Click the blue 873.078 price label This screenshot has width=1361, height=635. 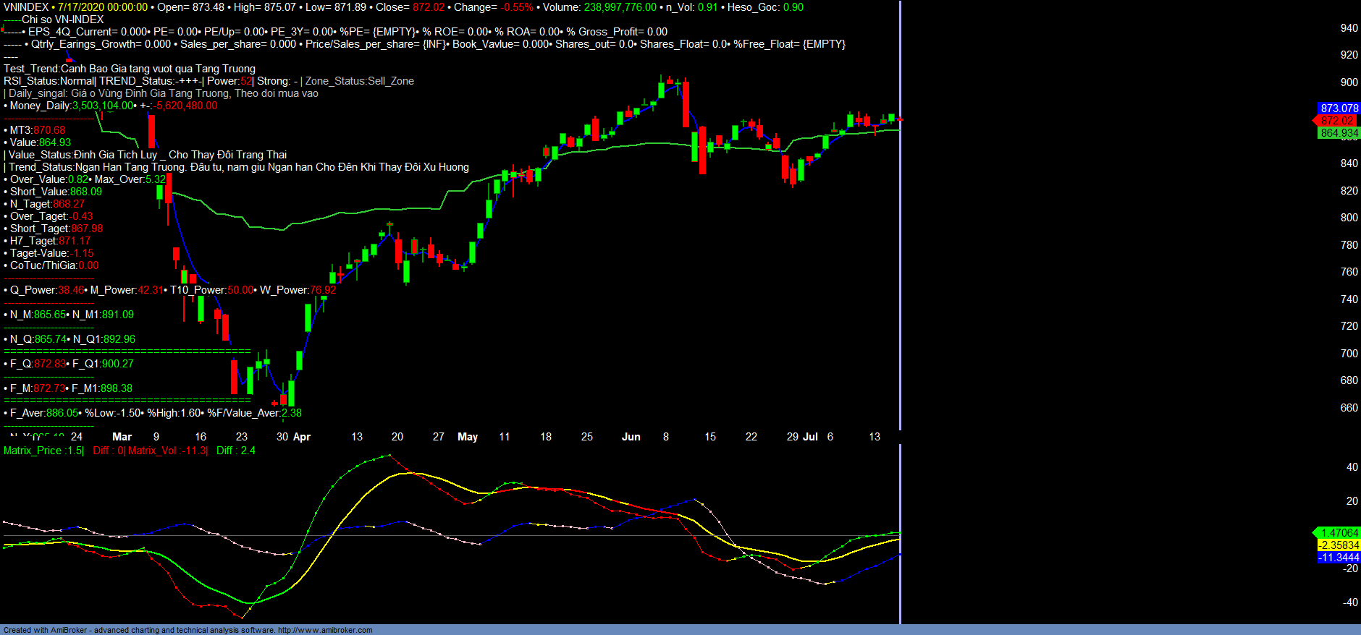pos(1339,108)
